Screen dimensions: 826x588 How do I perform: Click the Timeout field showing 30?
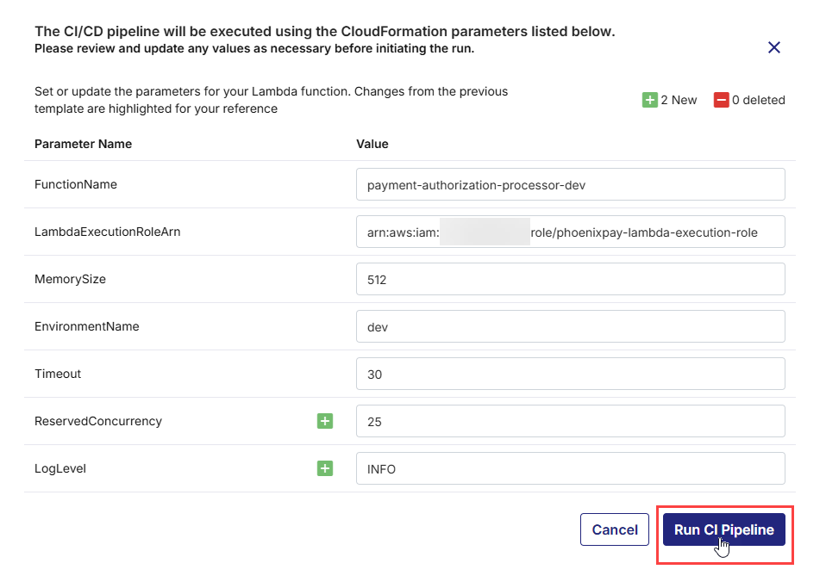pos(571,374)
